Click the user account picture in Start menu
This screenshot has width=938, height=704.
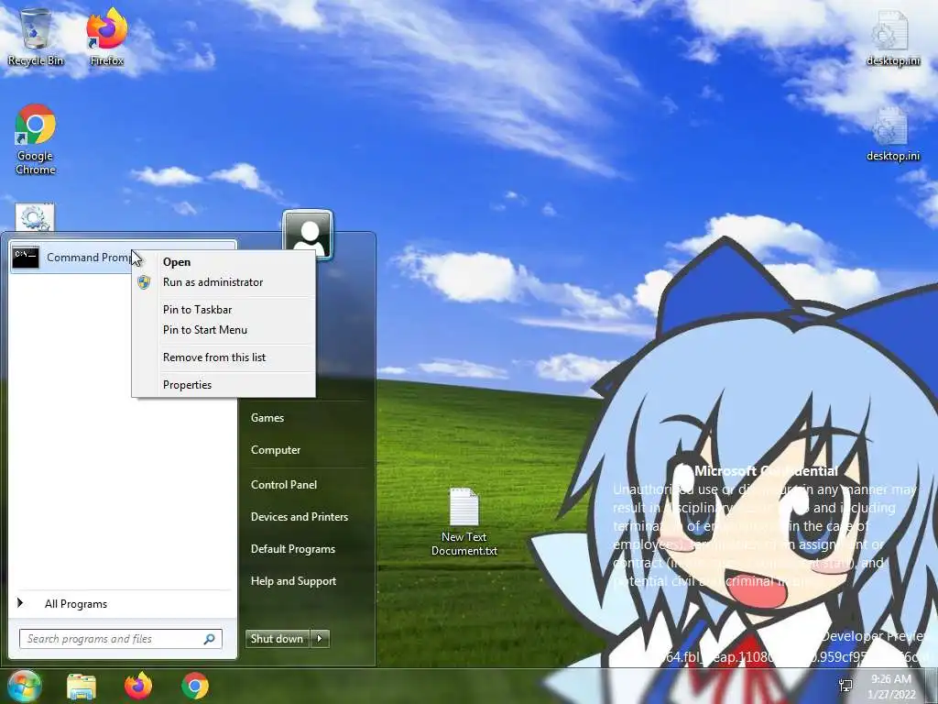coord(308,234)
